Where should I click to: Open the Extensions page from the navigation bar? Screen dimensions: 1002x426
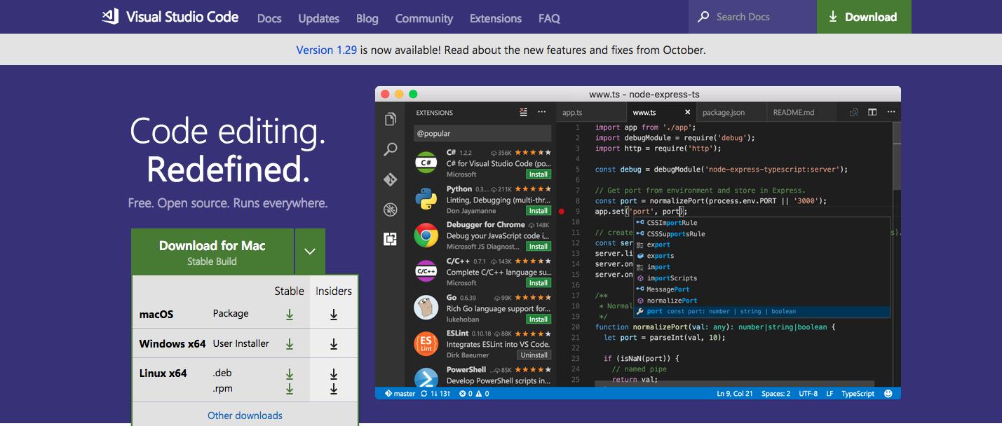click(x=496, y=18)
